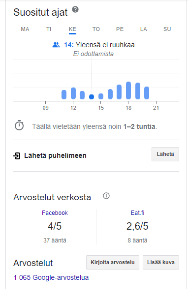
Task: Open the SU day tab
Action: point(167,29)
